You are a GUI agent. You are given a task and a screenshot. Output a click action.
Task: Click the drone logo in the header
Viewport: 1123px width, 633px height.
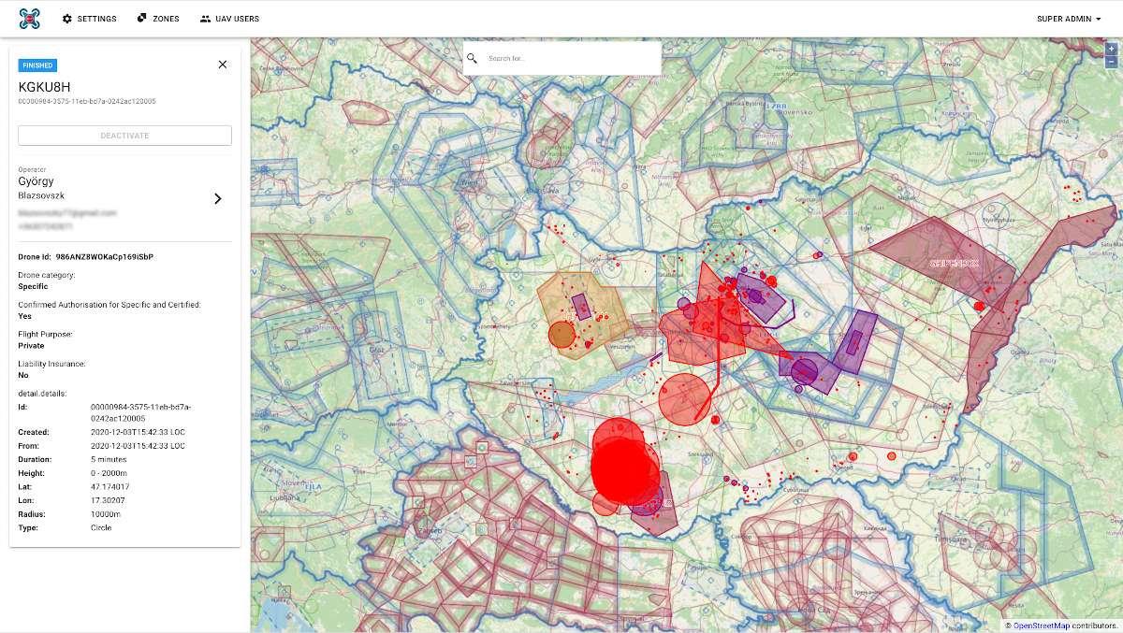pos(30,18)
